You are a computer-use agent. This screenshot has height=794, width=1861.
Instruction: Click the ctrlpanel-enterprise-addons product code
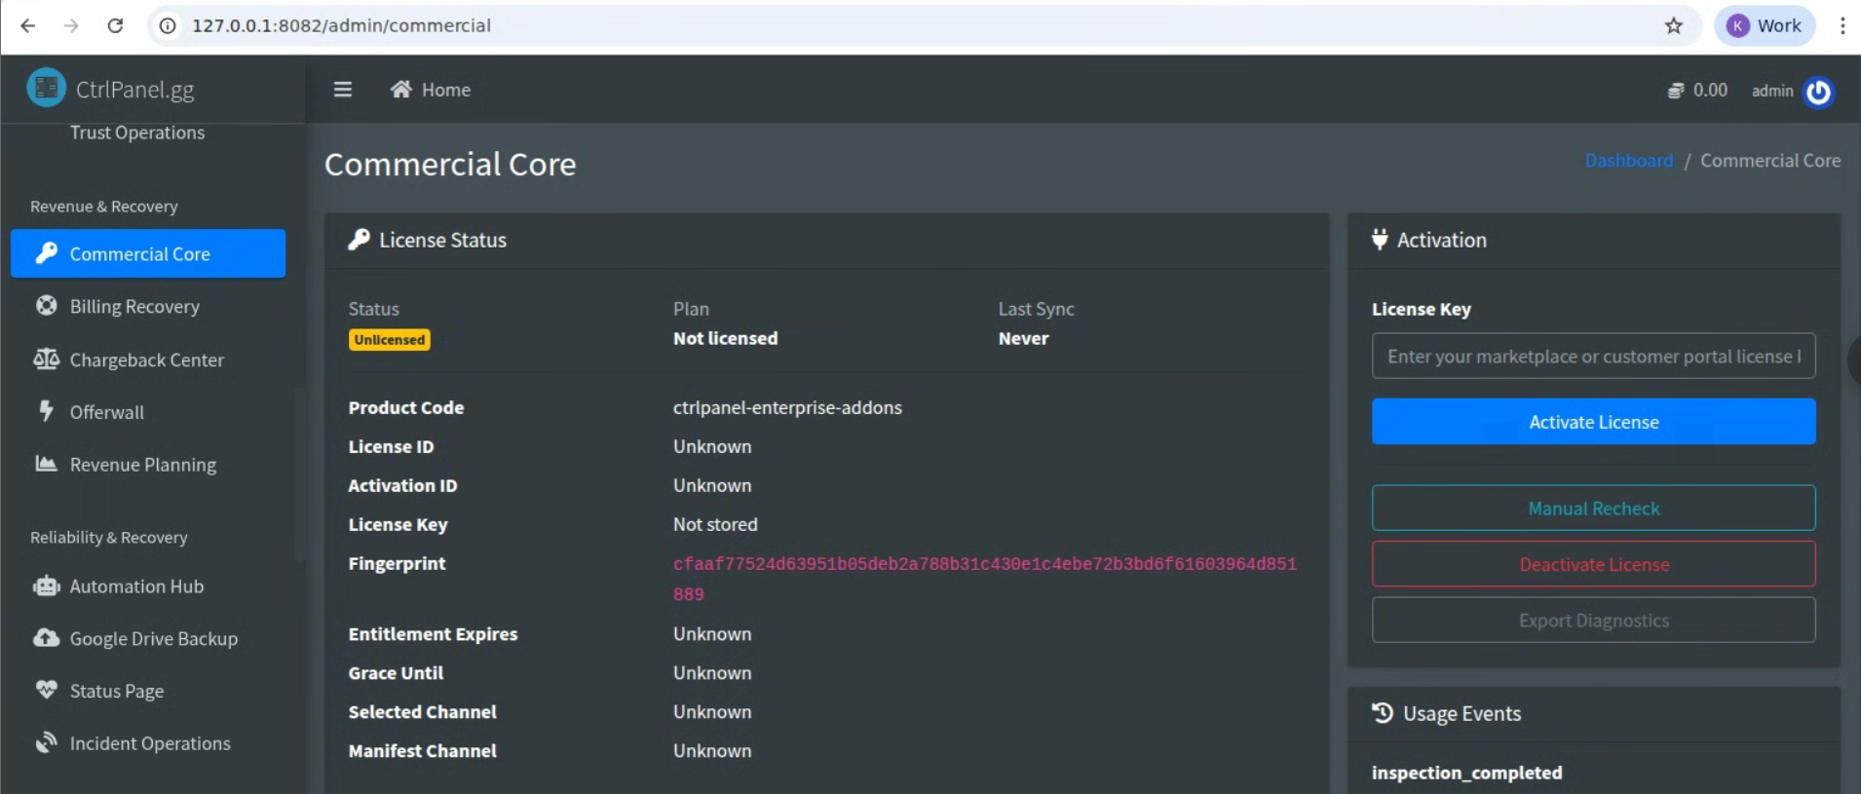(787, 407)
